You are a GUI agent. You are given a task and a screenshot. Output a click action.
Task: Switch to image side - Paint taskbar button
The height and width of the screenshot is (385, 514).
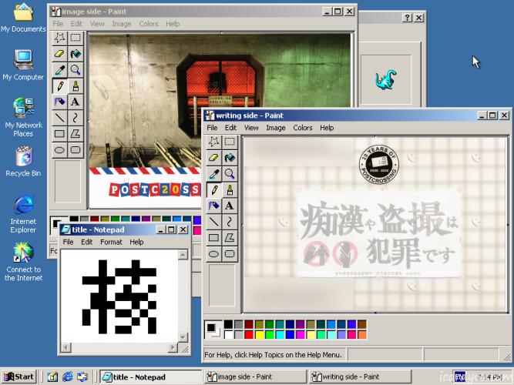click(x=254, y=377)
